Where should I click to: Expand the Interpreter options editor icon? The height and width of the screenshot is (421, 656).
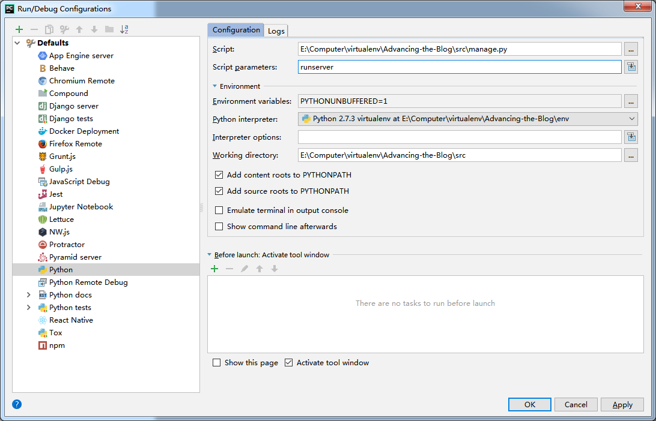coord(631,137)
